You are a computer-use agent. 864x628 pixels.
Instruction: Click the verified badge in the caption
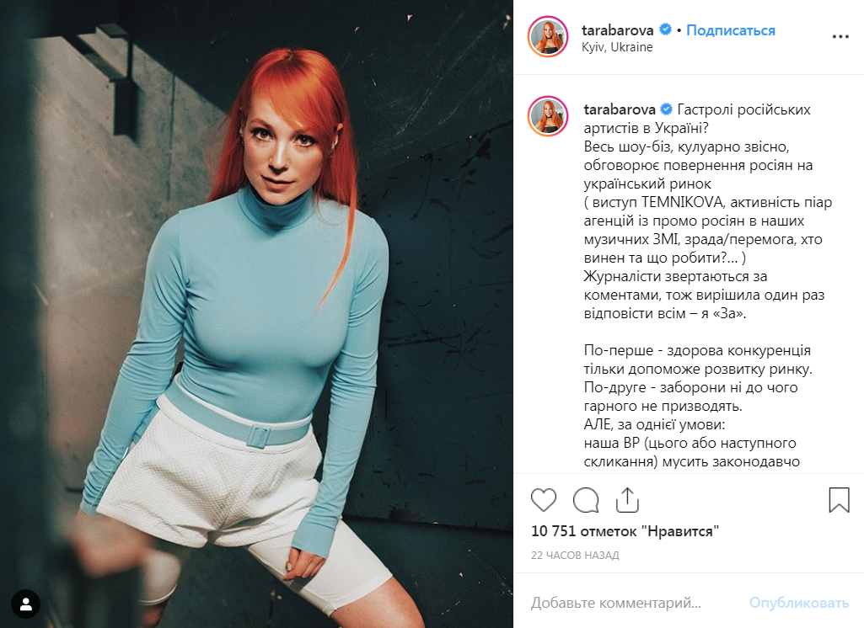[x=666, y=109]
